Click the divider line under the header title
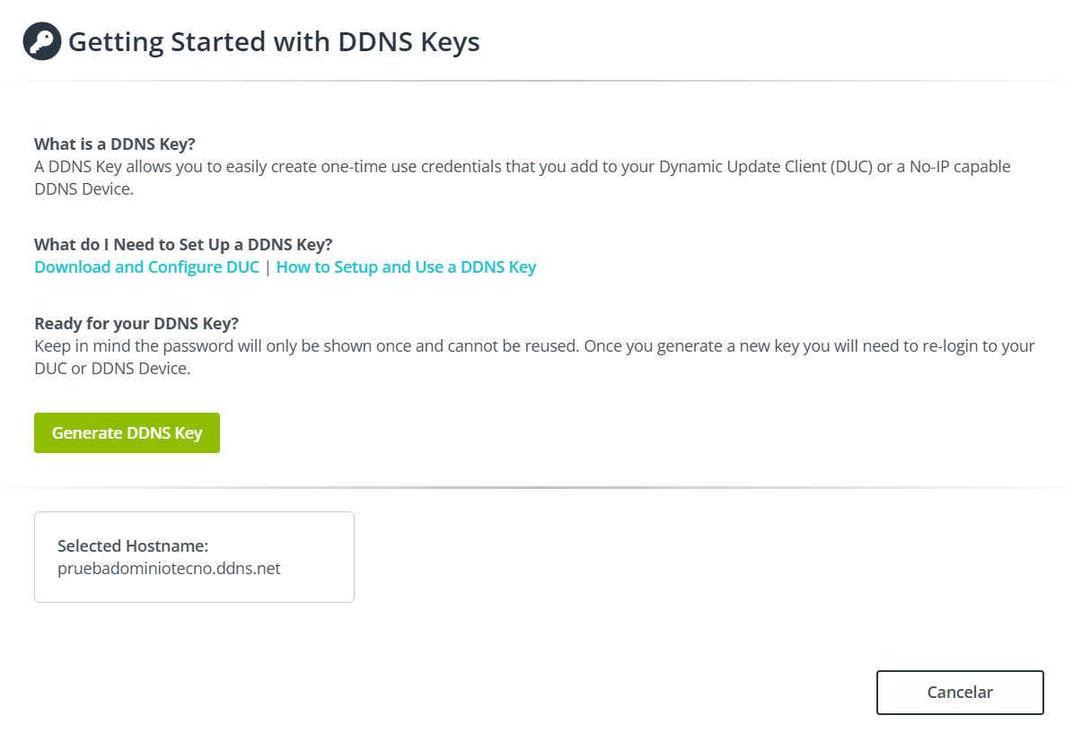Screen dimensions: 1073x733 point(537,81)
